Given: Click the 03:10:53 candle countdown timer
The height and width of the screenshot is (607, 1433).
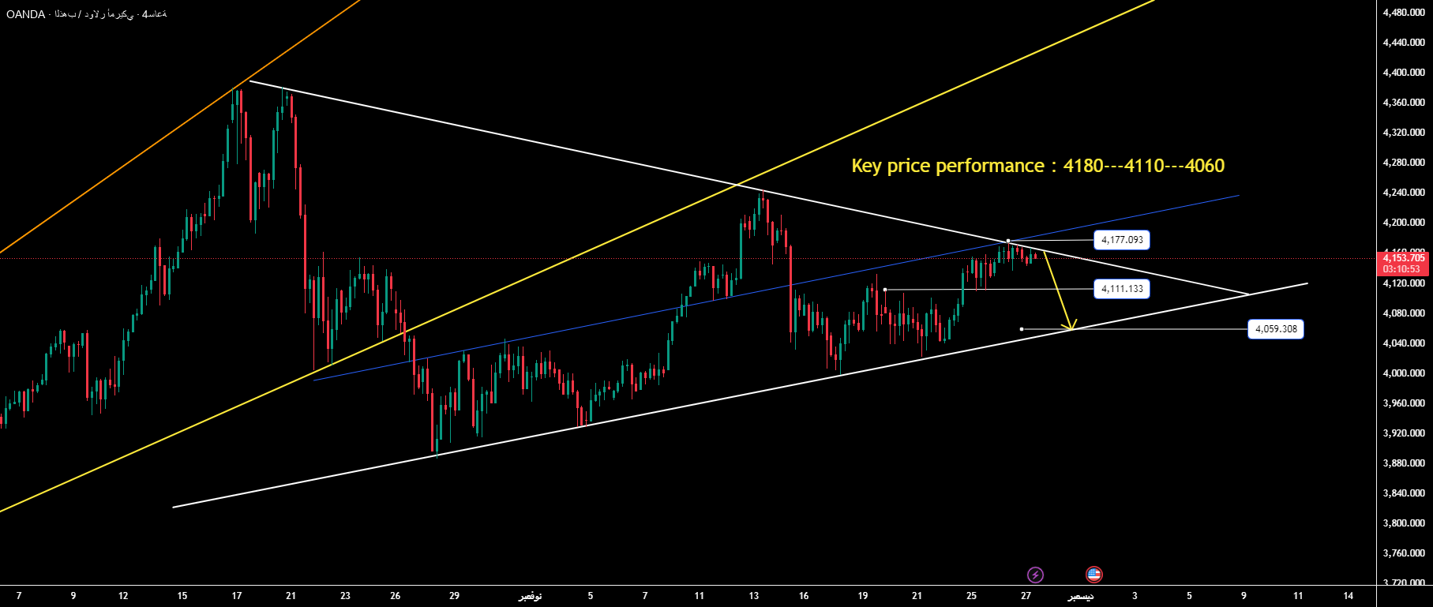Looking at the screenshot, I should pyautogui.click(x=1404, y=269).
